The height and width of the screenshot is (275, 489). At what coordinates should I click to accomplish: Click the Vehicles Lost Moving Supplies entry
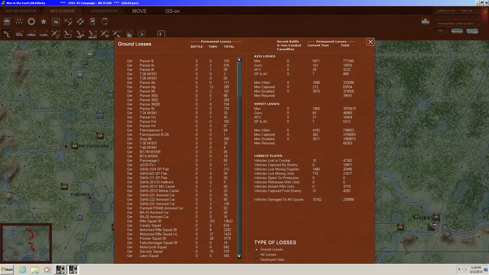(277, 169)
